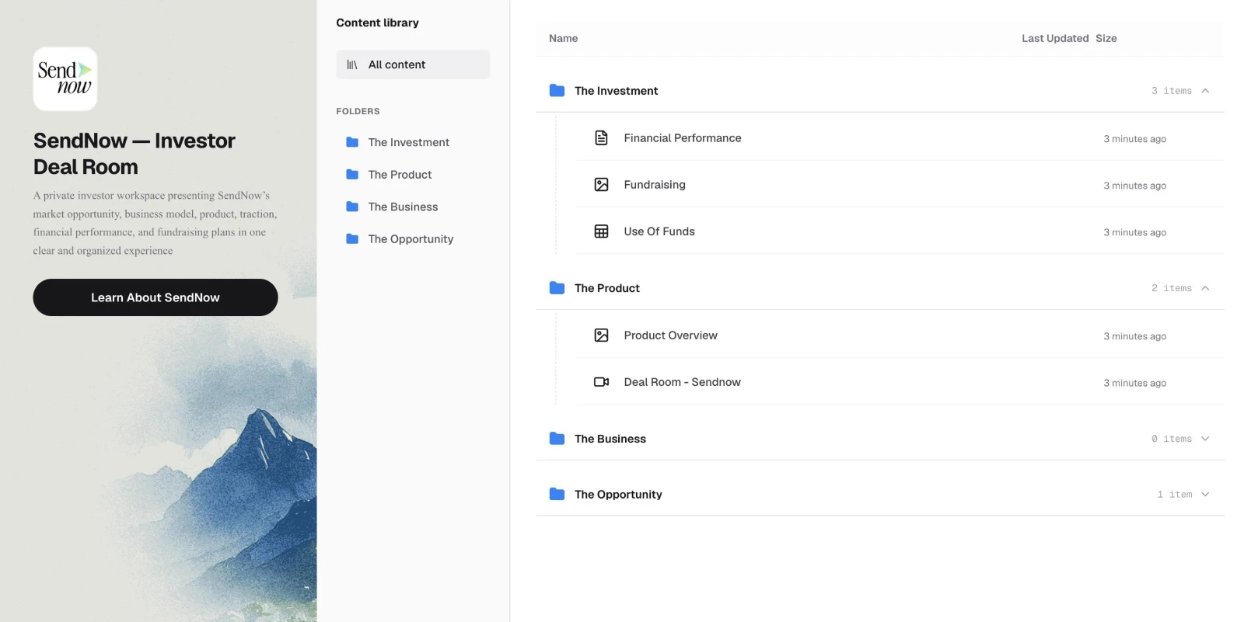Click The Investment folder title in list
1244x622 pixels.
[617, 91]
